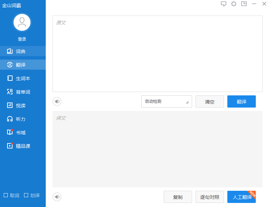Open the 词典 dictionary section
Image resolution: width=268 pixels, height=207 pixels.
tap(21, 51)
